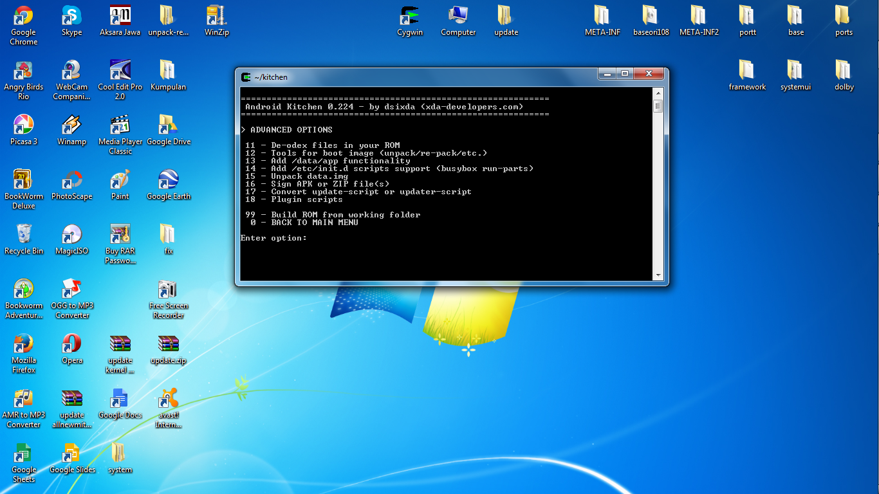Image resolution: width=879 pixels, height=494 pixels.
Task: Select the update.zip archive icon
Action: [x=169, y=349]
